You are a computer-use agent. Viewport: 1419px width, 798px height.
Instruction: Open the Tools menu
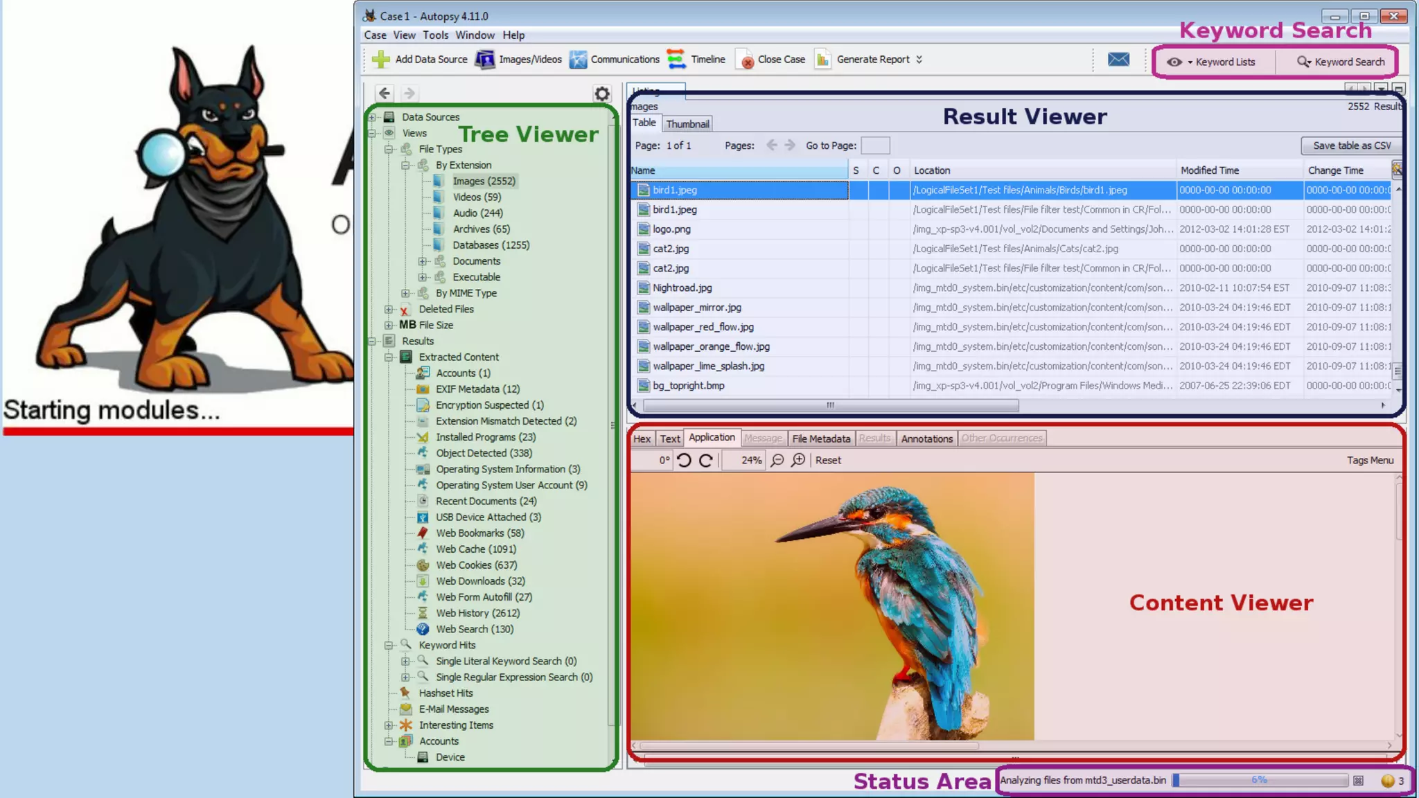[435, 35]
